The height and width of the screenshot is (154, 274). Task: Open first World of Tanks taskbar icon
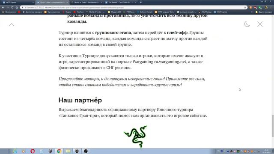click(x=51, y=151)
